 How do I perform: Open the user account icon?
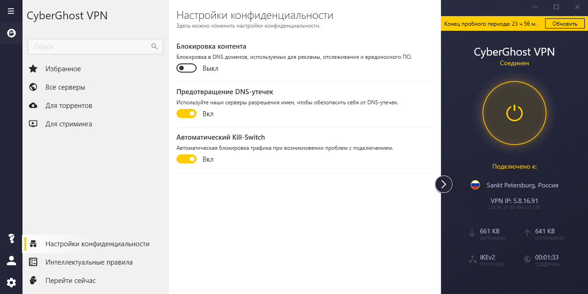(11, 260)
